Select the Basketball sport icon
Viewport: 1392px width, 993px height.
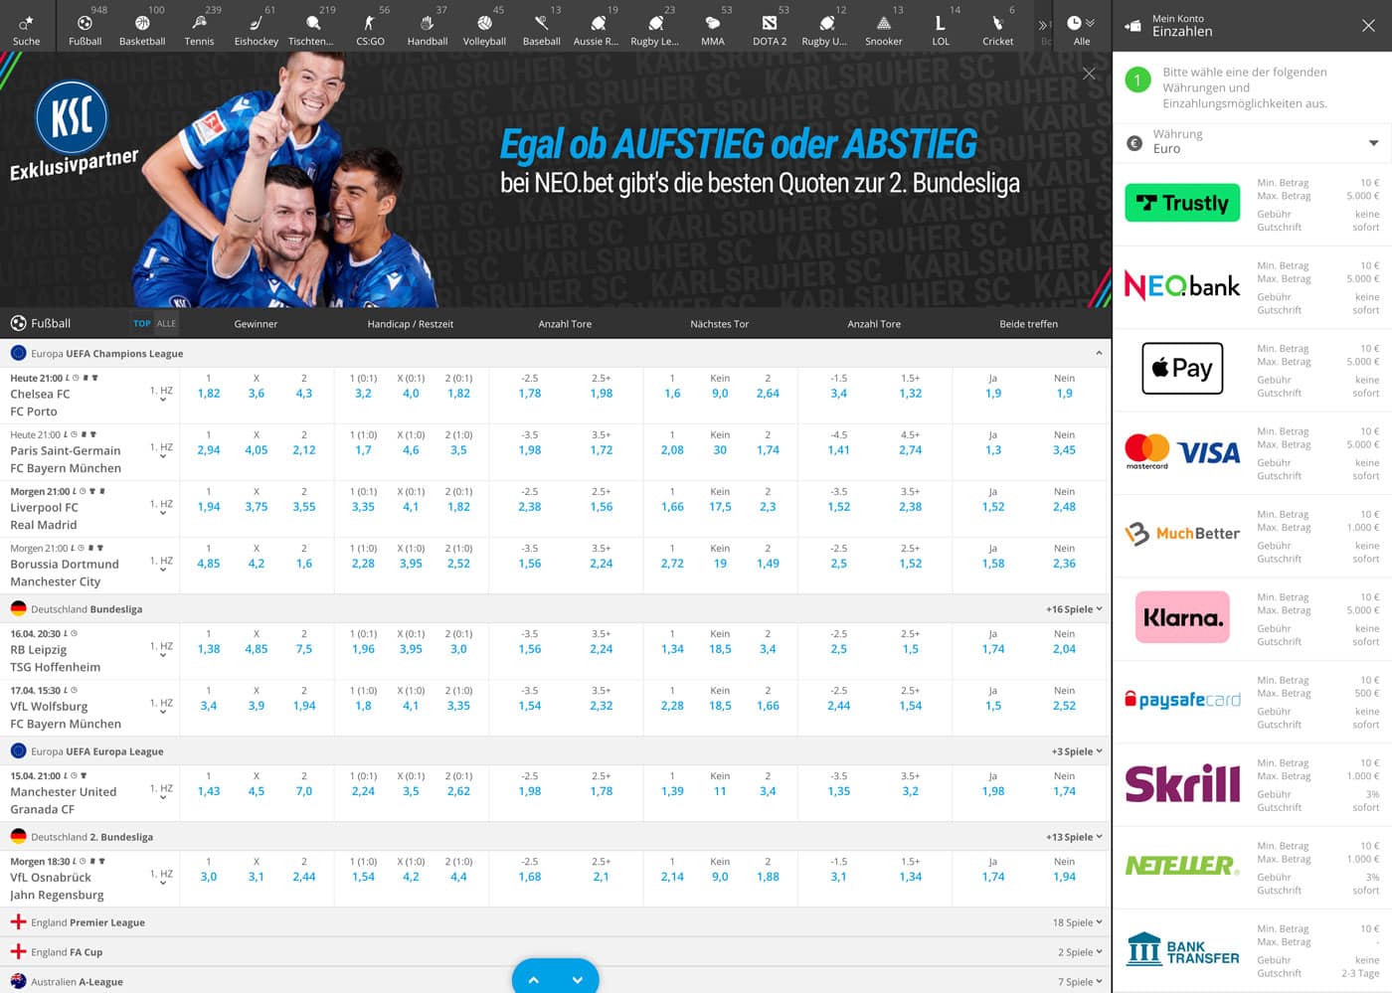click(x=142, y=24)
